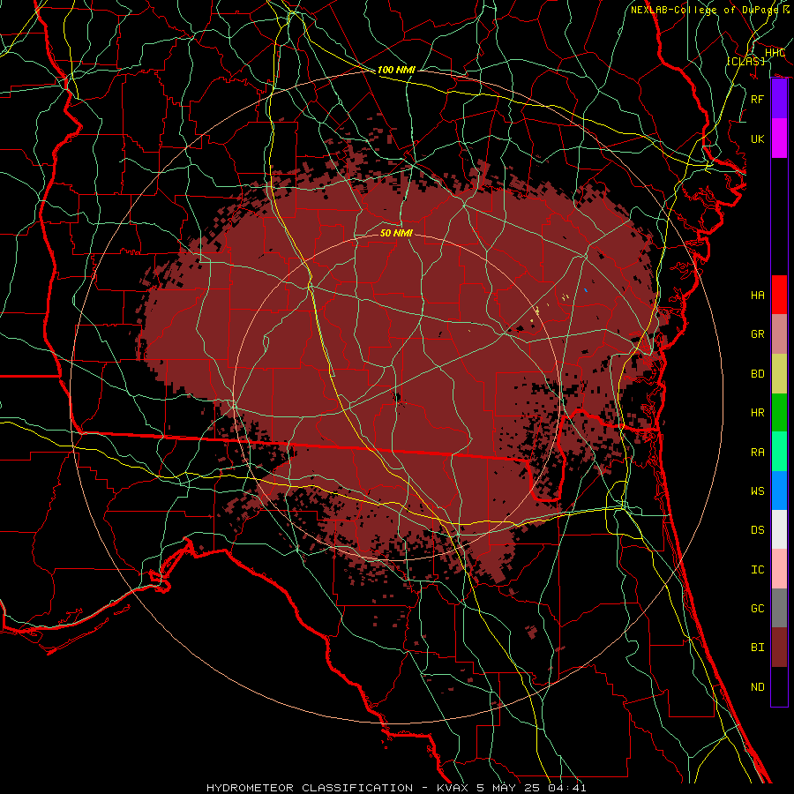Image resolution: width=794 pixels, height=794 pixels.
Task: Click the "HYDROMETEOR CLASSIFICATION" title text
Action: pyautogui.click(x=310, y=788)
